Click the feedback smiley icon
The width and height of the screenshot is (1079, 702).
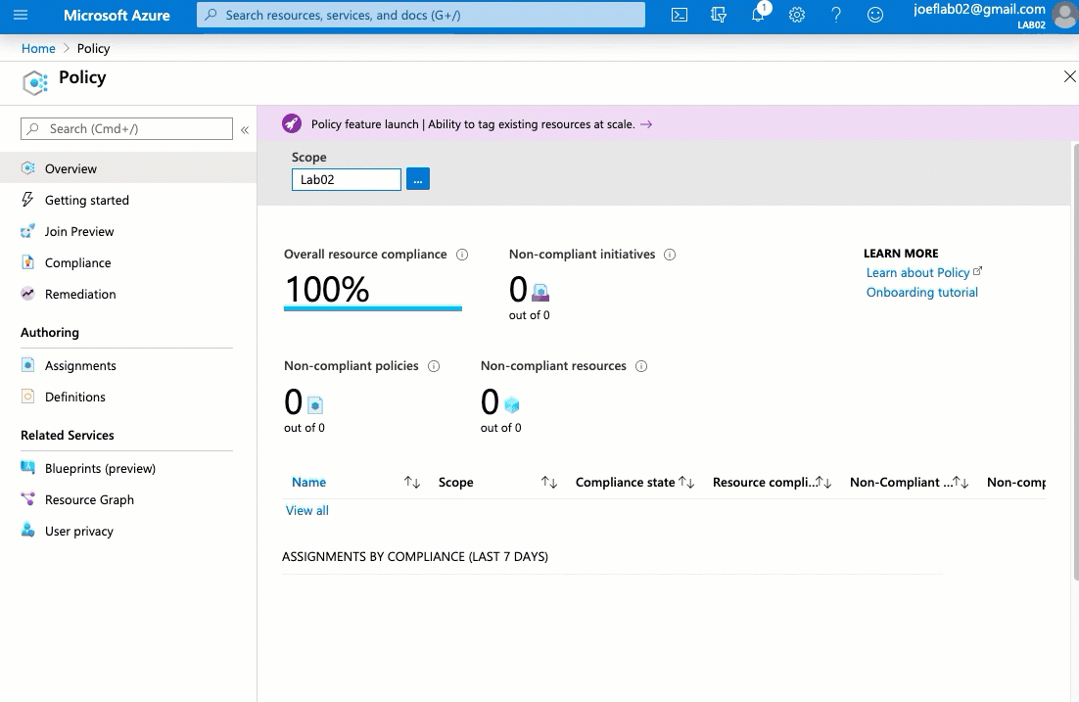tap(875, 15)
